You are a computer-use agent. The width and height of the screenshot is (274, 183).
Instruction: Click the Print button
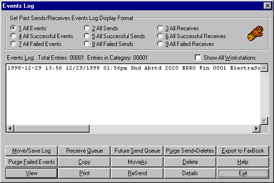pos(84,173)
